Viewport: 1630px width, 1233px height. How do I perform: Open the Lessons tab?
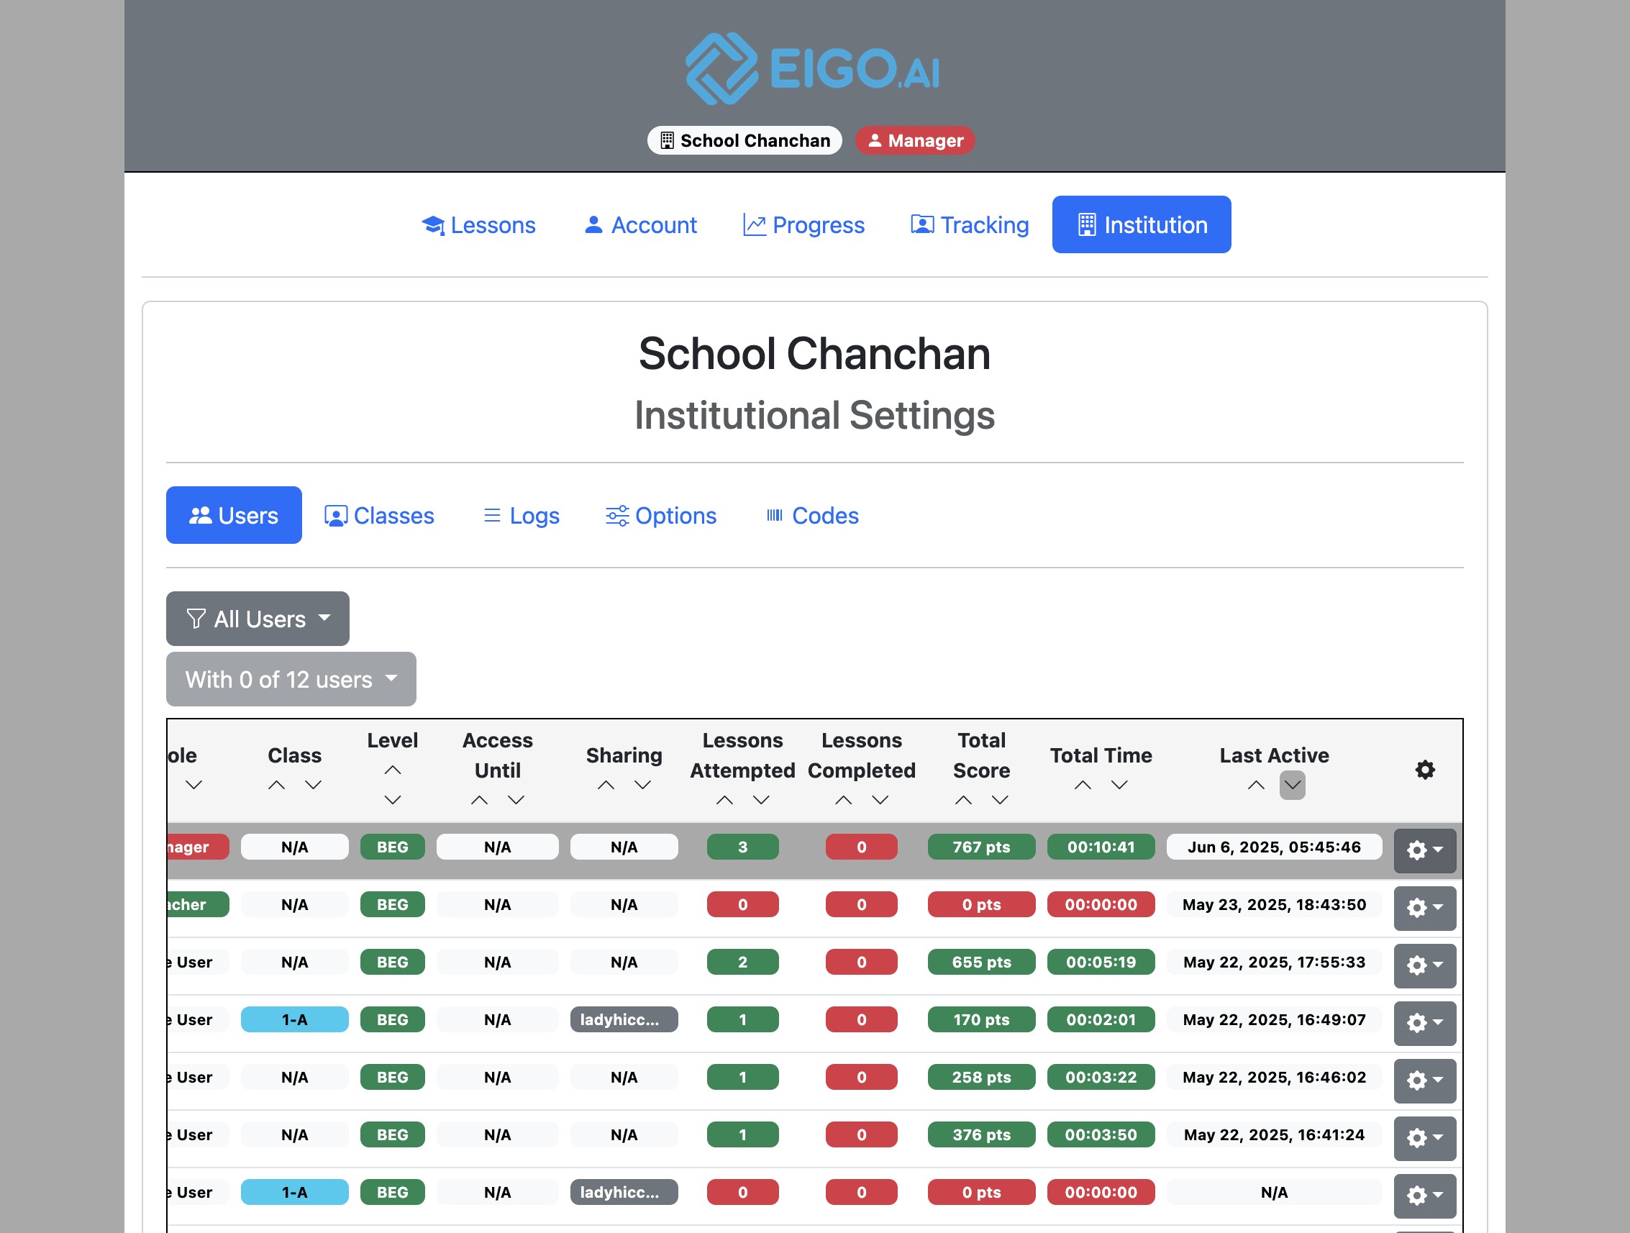pos(478,224)
